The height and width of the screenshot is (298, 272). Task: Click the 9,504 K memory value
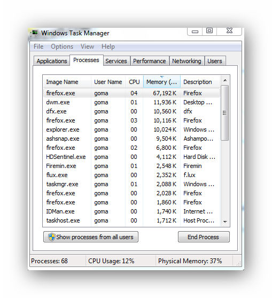[x=166, y=139]
